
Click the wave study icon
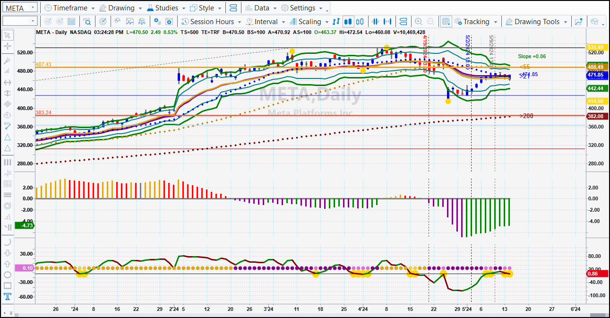tap(118, 22)
